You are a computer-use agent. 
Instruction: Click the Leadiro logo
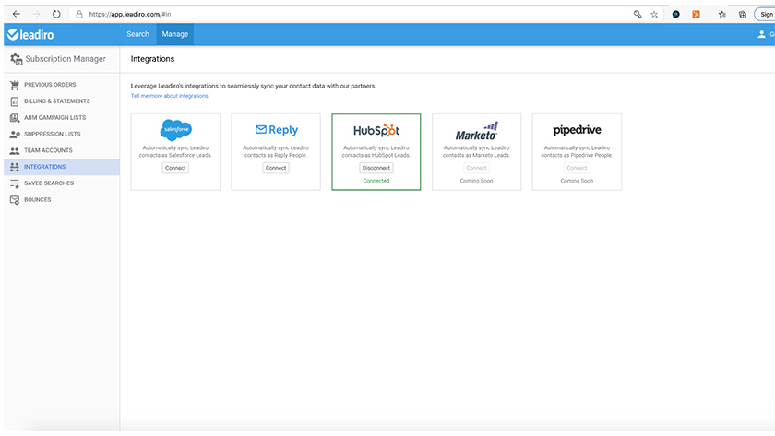click(x=30, y=34)
